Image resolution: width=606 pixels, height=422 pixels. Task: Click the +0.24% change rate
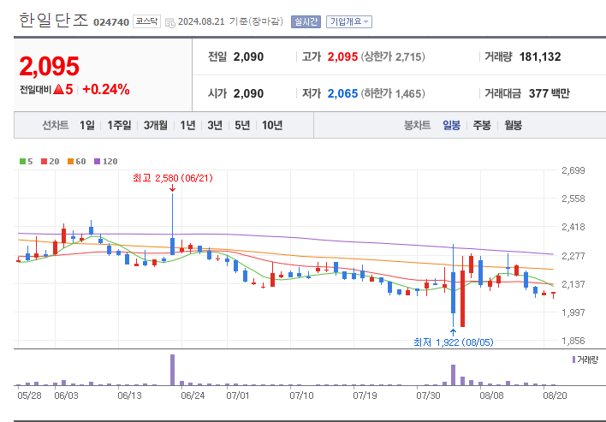click(106, 90)
